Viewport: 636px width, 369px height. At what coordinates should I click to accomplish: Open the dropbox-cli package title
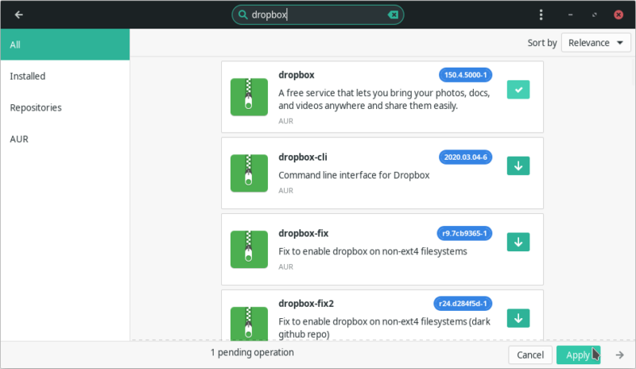303,157
